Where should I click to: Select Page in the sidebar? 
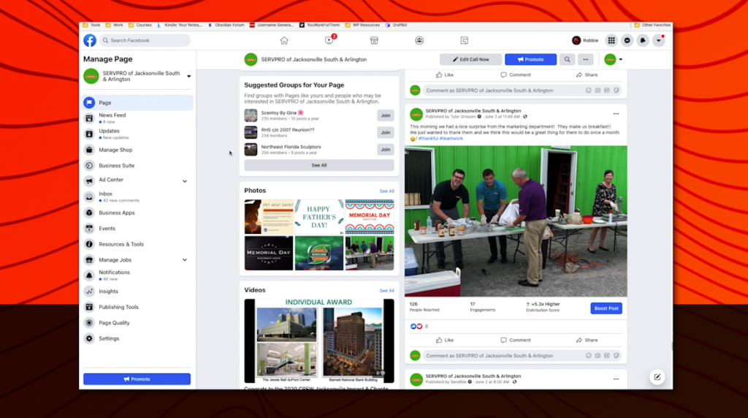tap(137, 102)
